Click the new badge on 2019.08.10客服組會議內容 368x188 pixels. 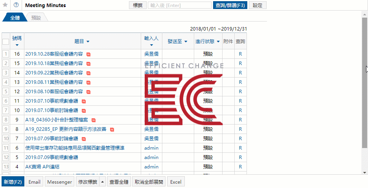pyautogui.click(x=88, y=92)
